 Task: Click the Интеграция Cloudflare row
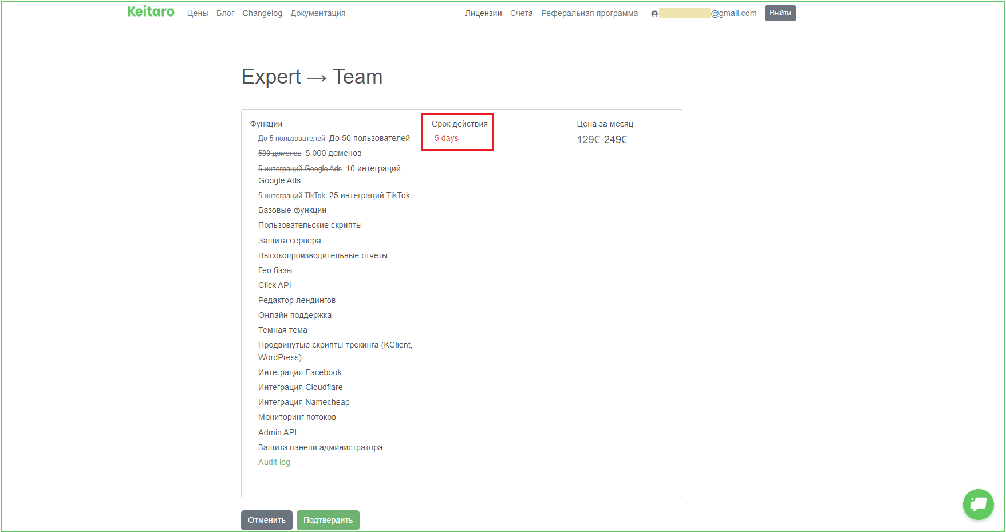[301, 387]
